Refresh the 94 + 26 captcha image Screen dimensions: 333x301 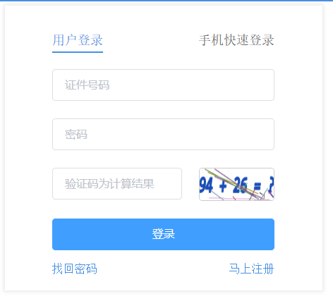point(236,184)
